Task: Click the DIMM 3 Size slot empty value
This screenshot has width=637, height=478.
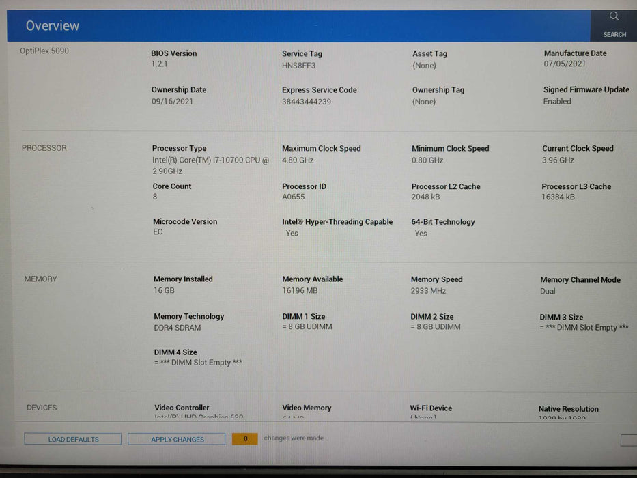Action: pyautogui.click(x=584, y=328)
